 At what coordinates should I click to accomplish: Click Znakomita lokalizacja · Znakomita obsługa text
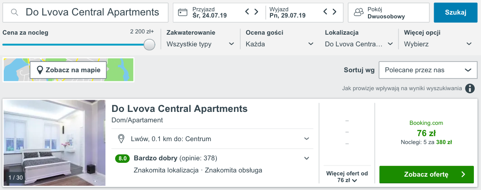(198, 170)
